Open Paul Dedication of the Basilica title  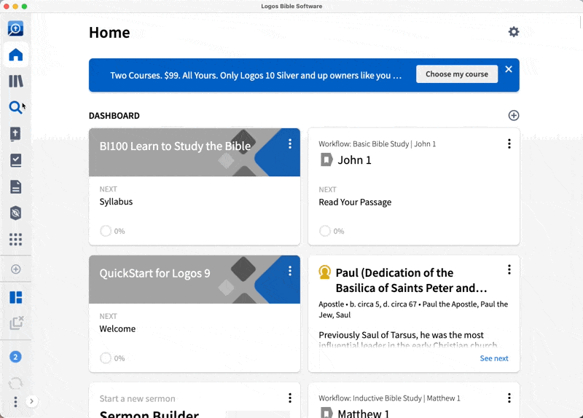[411, 280]
